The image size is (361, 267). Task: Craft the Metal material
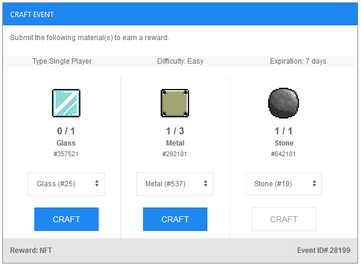[x=175, y=219]
